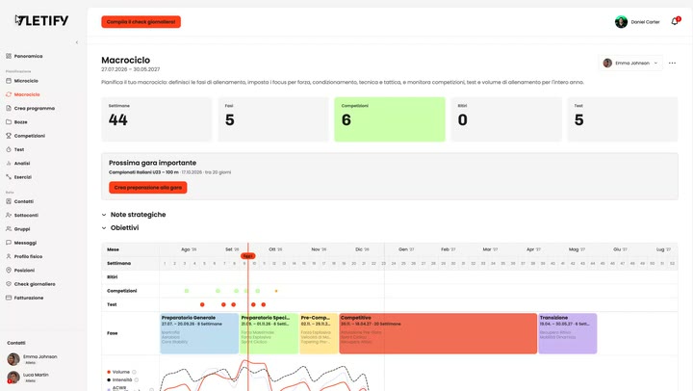693x391 pixels.
Task: Click the first red test dot
Action: (202, 304)
